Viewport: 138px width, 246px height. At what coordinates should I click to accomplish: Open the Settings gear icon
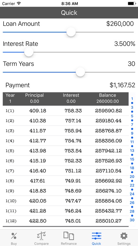[124, 236]
